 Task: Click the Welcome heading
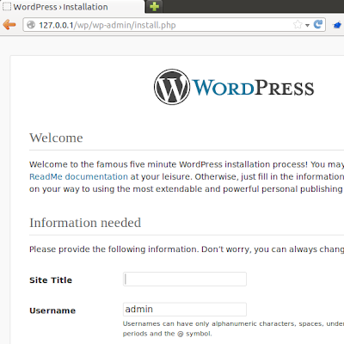click(x=56, y=138)
